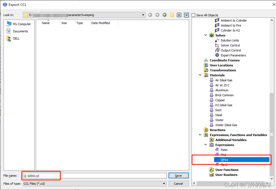Click the Cylinder to H2 interface icon

[217, 30]
